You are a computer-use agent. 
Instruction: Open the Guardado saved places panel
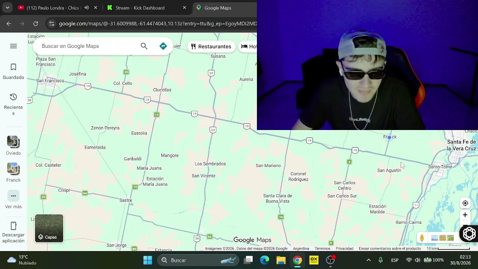[x=13, y=71]
